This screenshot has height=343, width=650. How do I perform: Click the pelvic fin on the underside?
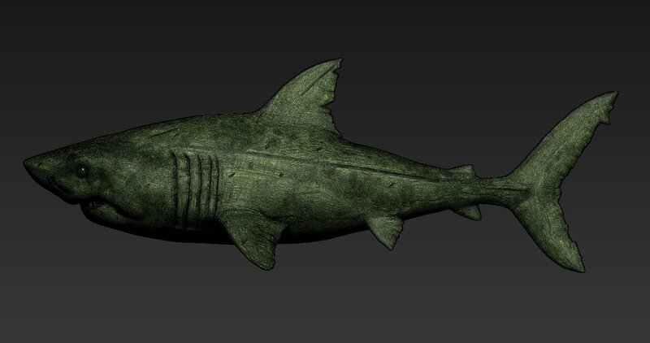pyautogui.click(x=384, y=228)
